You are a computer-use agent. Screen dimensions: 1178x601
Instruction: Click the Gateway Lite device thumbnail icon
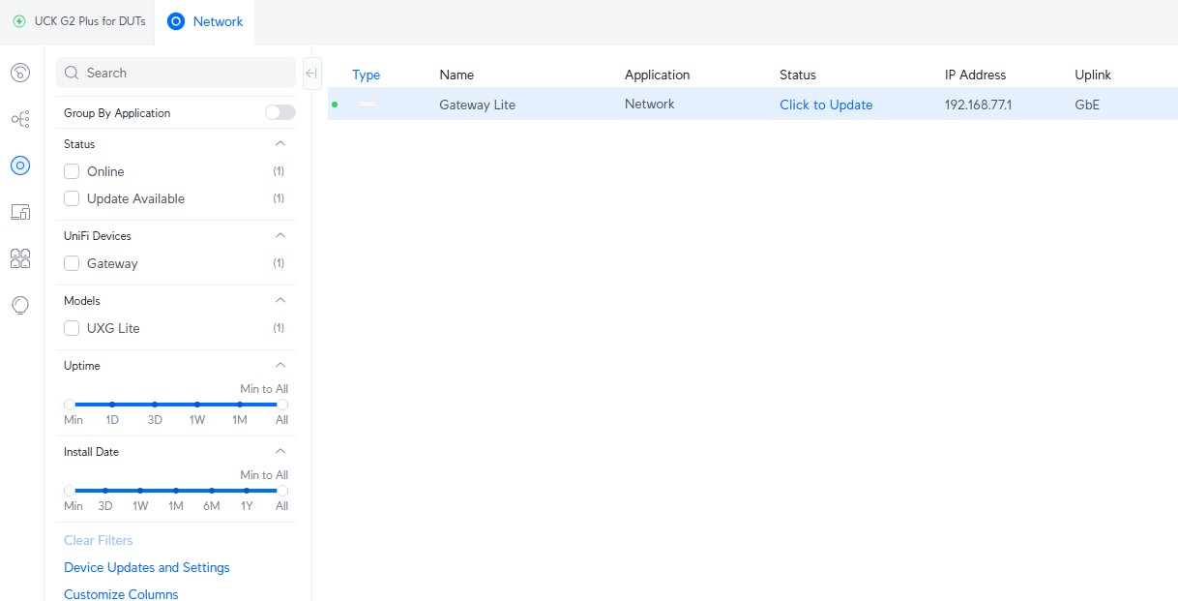pyautogui.click(x=368, y=105)
